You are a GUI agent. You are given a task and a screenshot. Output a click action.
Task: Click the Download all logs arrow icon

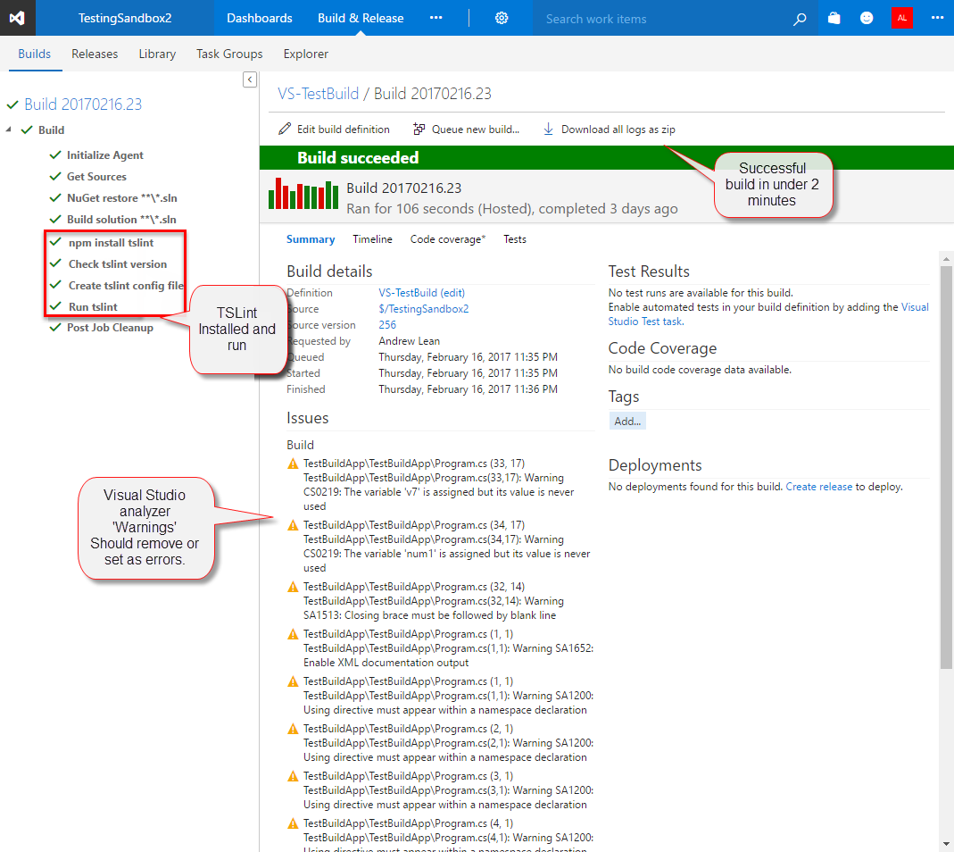548,129
